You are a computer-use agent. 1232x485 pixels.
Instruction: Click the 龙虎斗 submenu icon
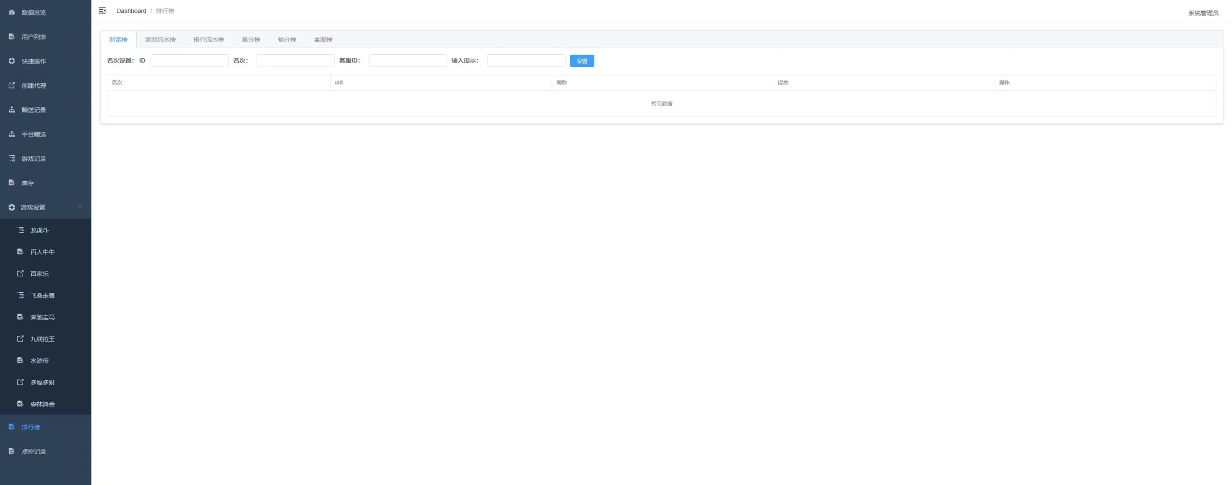coord(20,230)
